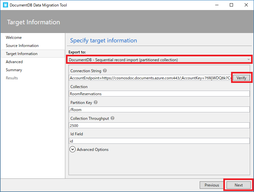Minimize the DocumentDB Data Migration Tool window
254x192 pixels.
point(217,5)
